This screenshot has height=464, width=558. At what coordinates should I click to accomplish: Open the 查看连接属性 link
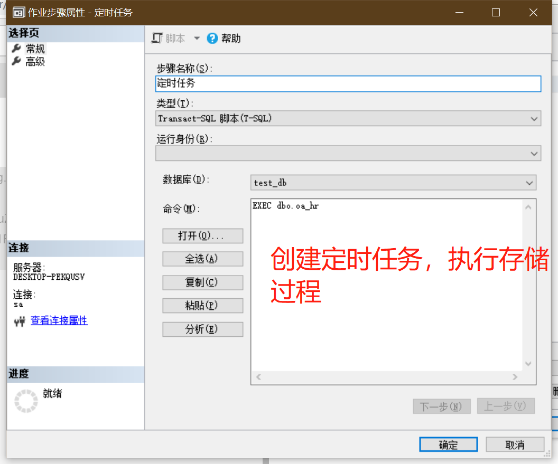coord(59,321)
